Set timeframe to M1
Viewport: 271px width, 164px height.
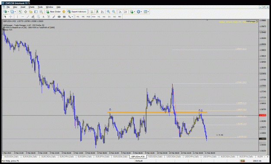click(x=78, y=17)
